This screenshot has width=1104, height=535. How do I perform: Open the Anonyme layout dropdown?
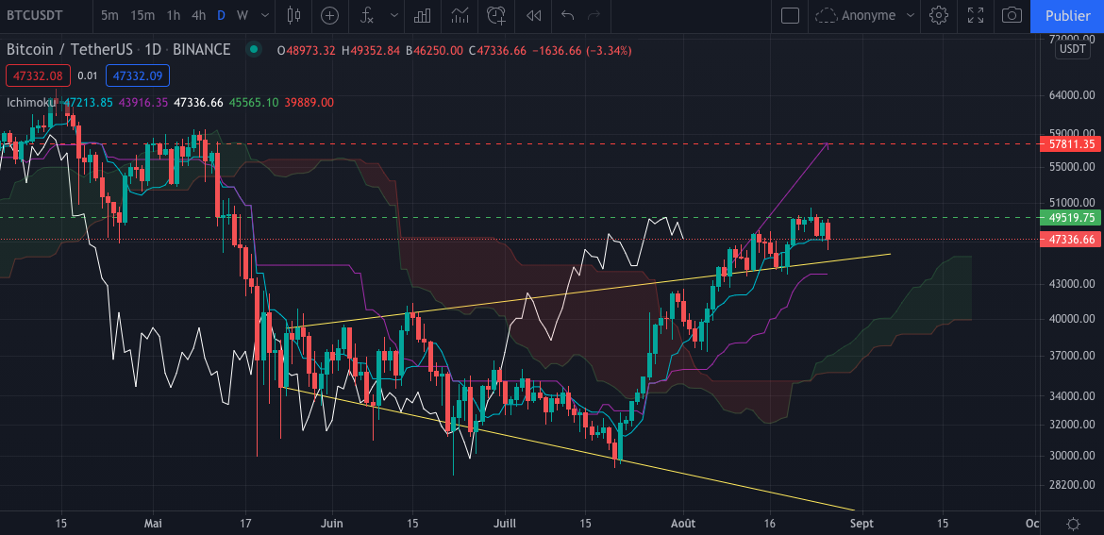tap(865, 15)
